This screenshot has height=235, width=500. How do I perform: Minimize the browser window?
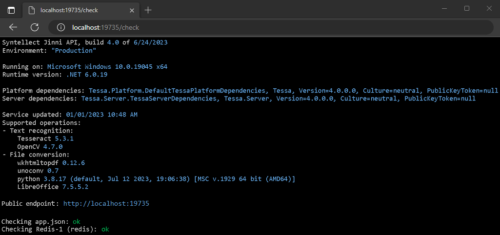pos(445,8)
